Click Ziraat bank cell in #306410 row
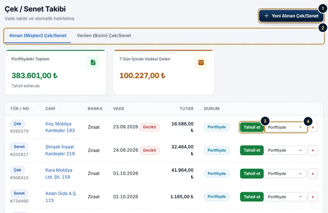The width and height of the screenshot is (328, 213). 94,173
